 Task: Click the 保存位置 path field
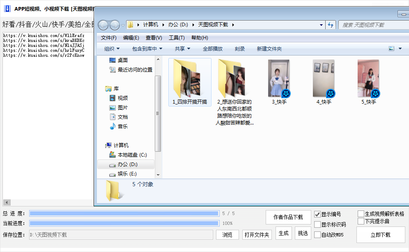click(121, 235)
